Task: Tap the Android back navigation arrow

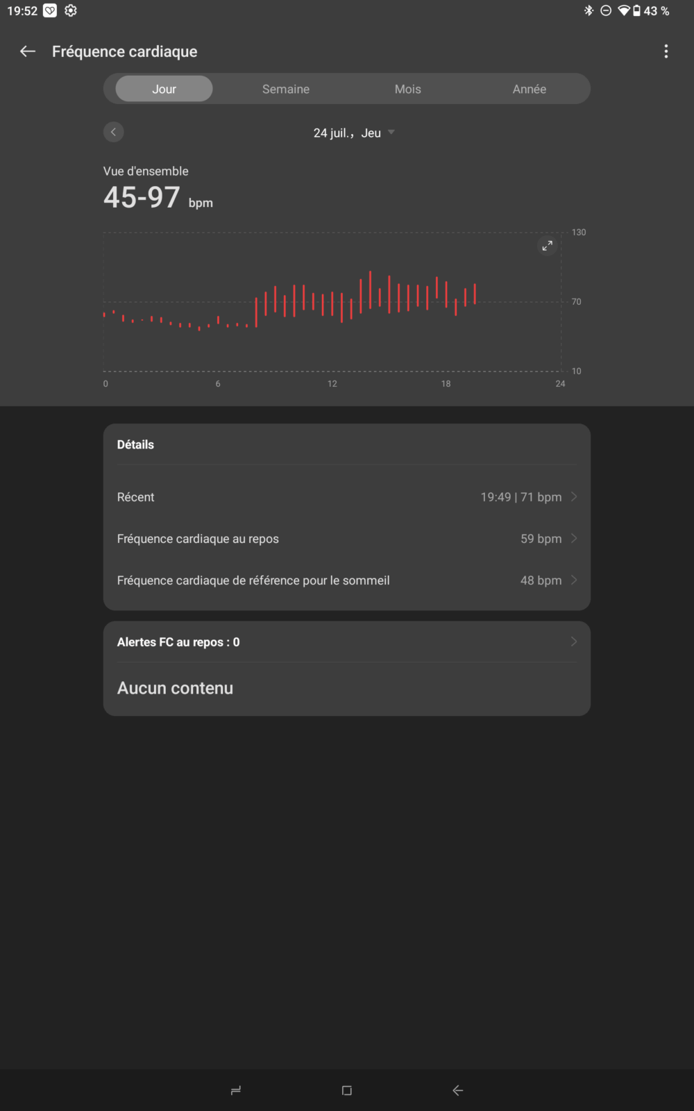Action: pos(458,1090)
